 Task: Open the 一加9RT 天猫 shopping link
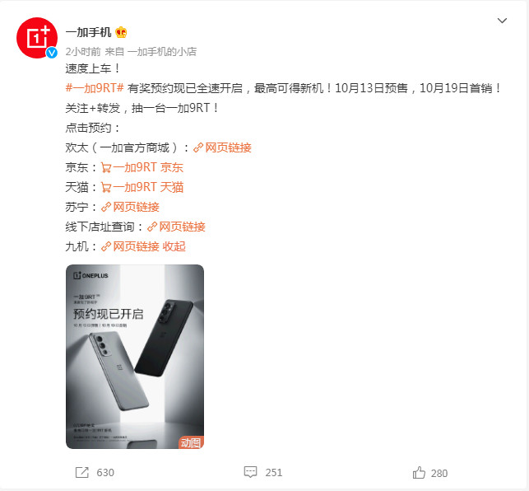point(142,187)
